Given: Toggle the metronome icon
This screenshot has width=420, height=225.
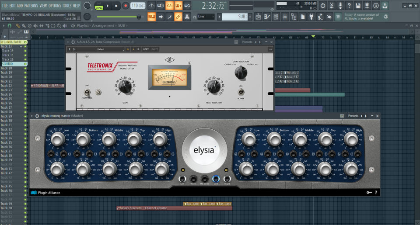Looking at the screenshot, I should pyautogui.click(x=152, y=6).
